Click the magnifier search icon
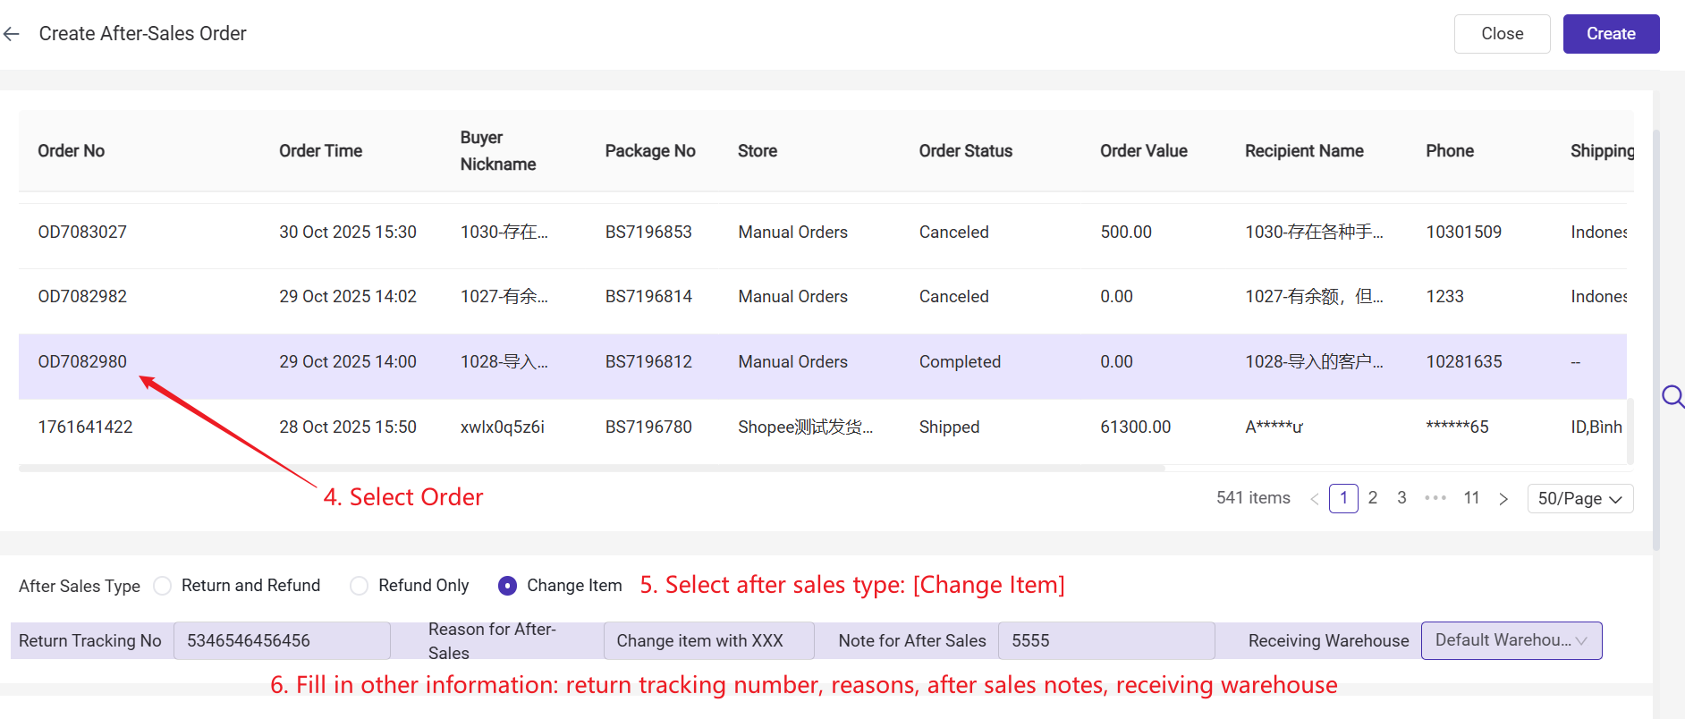The width and height of the screenshot is (1685, 719). pyautogui.click(x=1672, y=396)
